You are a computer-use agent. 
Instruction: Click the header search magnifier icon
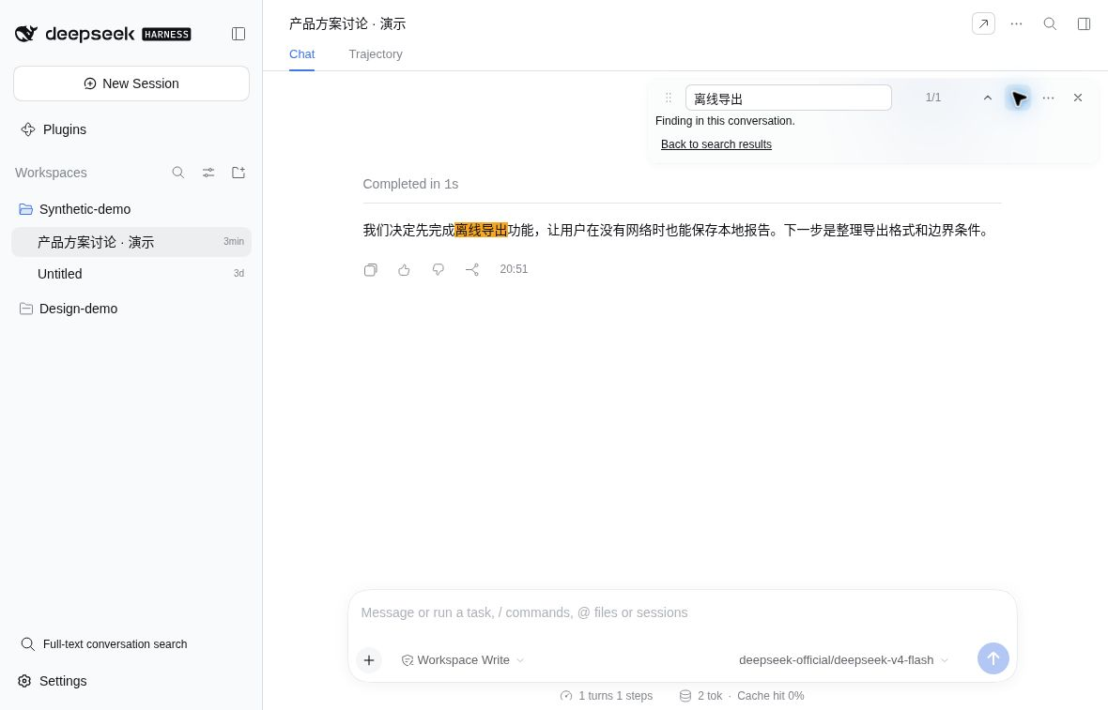(1050, 23)
